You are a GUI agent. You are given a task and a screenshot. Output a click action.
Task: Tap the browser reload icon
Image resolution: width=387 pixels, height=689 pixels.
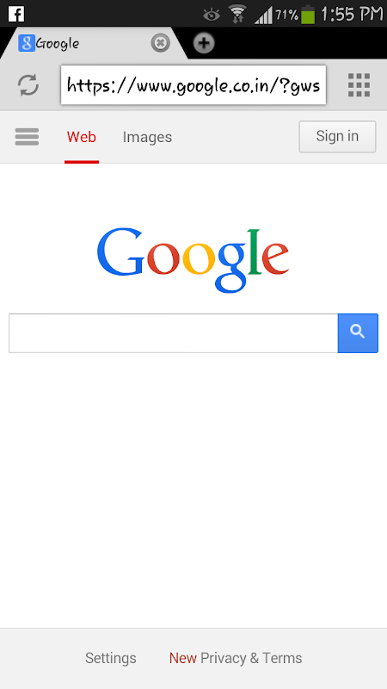coord(28,84)
